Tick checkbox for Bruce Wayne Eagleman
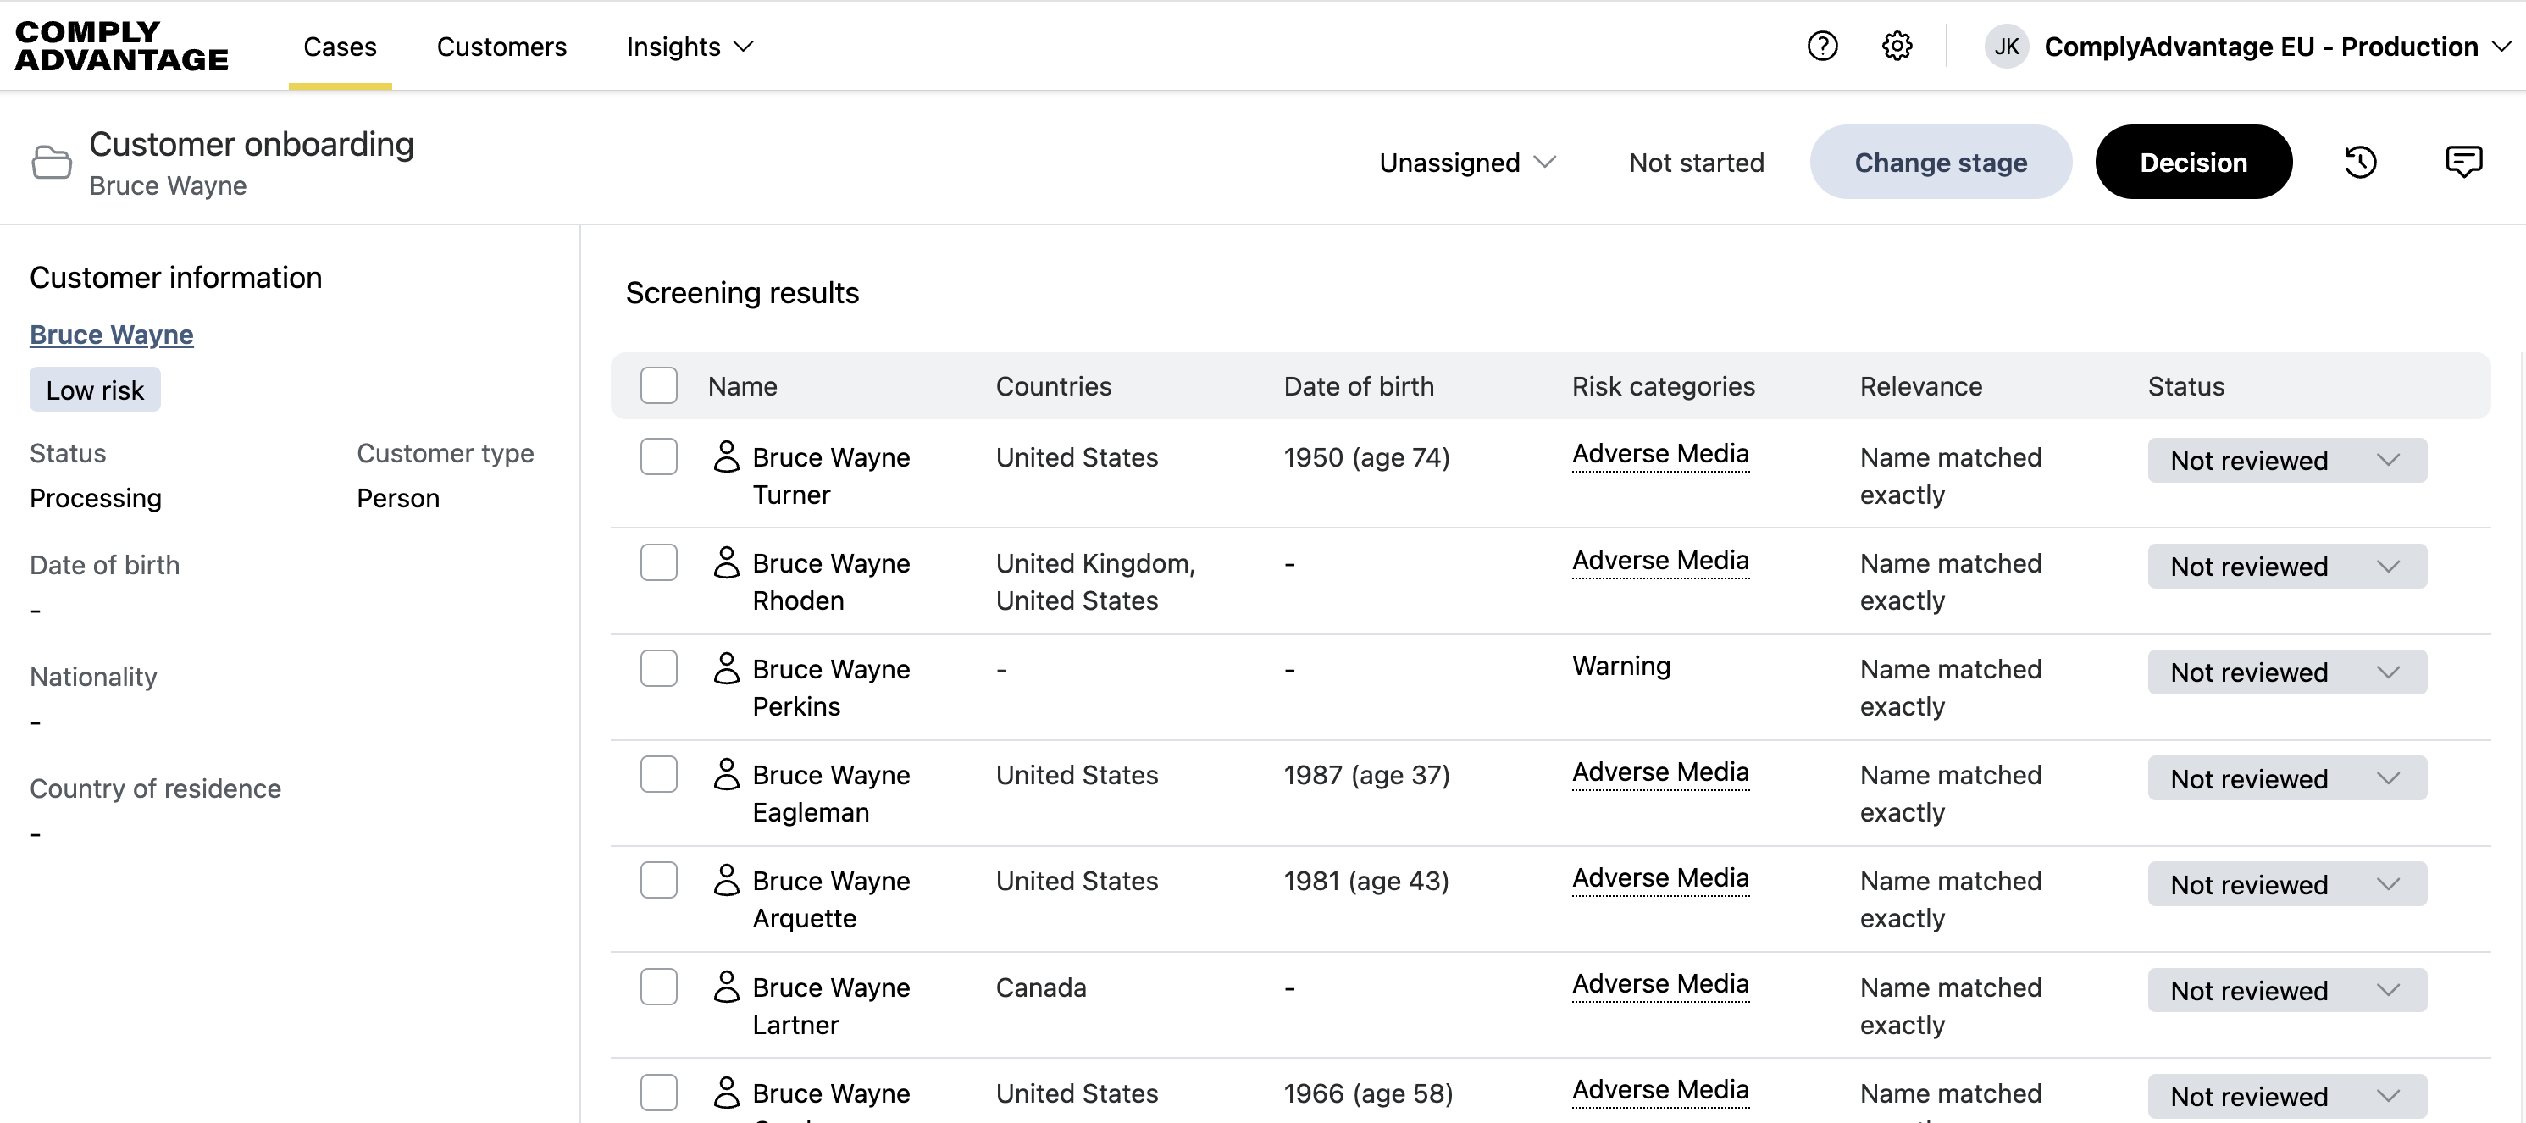This screenshot has width=2526, height=1123. pyautogui.click(x=659, y=775)
